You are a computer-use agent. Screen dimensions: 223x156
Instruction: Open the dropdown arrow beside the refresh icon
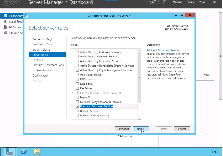[148, 2]
